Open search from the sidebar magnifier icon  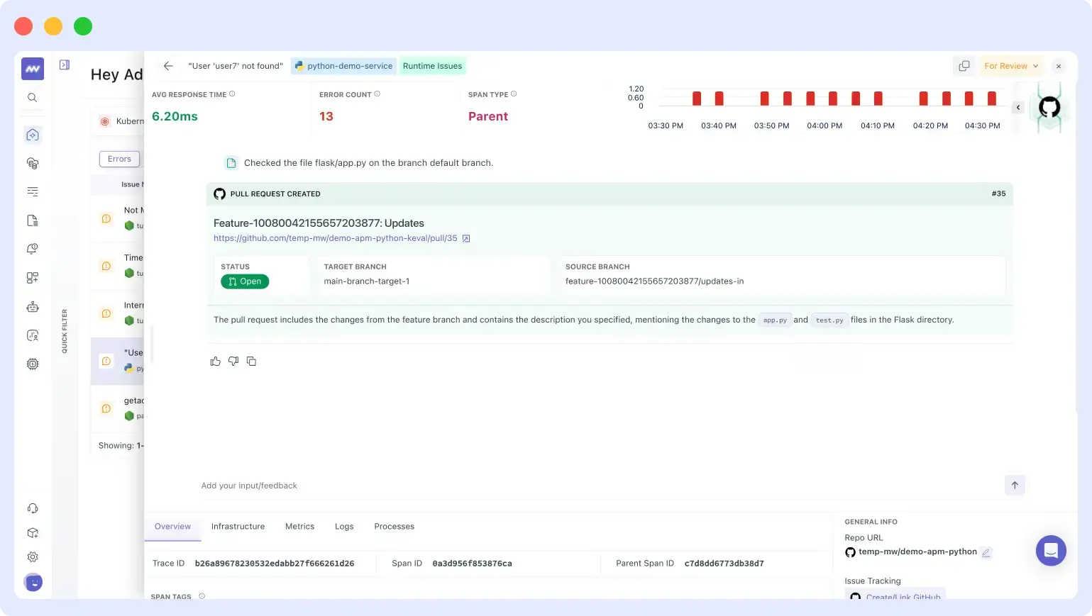click(x=33, y=98)
